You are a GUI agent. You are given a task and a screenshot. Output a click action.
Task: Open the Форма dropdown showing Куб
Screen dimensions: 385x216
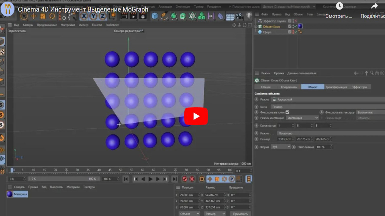[x=280, y=147]
